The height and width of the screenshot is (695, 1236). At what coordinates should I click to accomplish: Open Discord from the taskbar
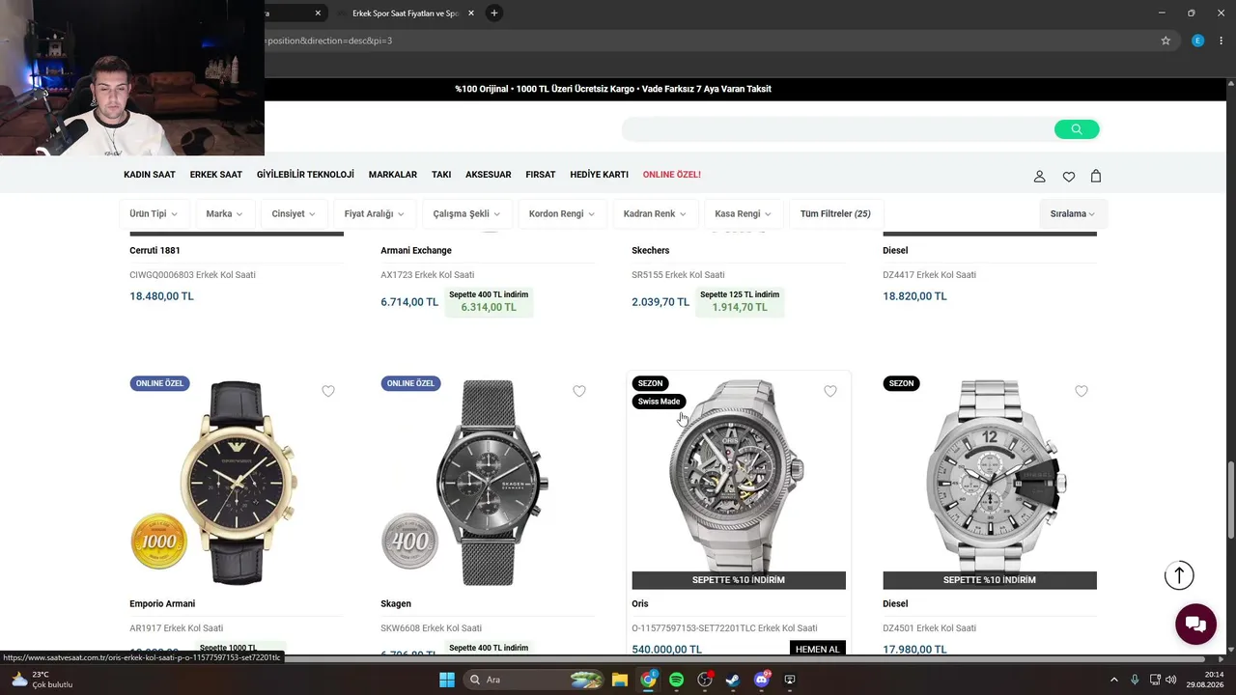point(761,680)
